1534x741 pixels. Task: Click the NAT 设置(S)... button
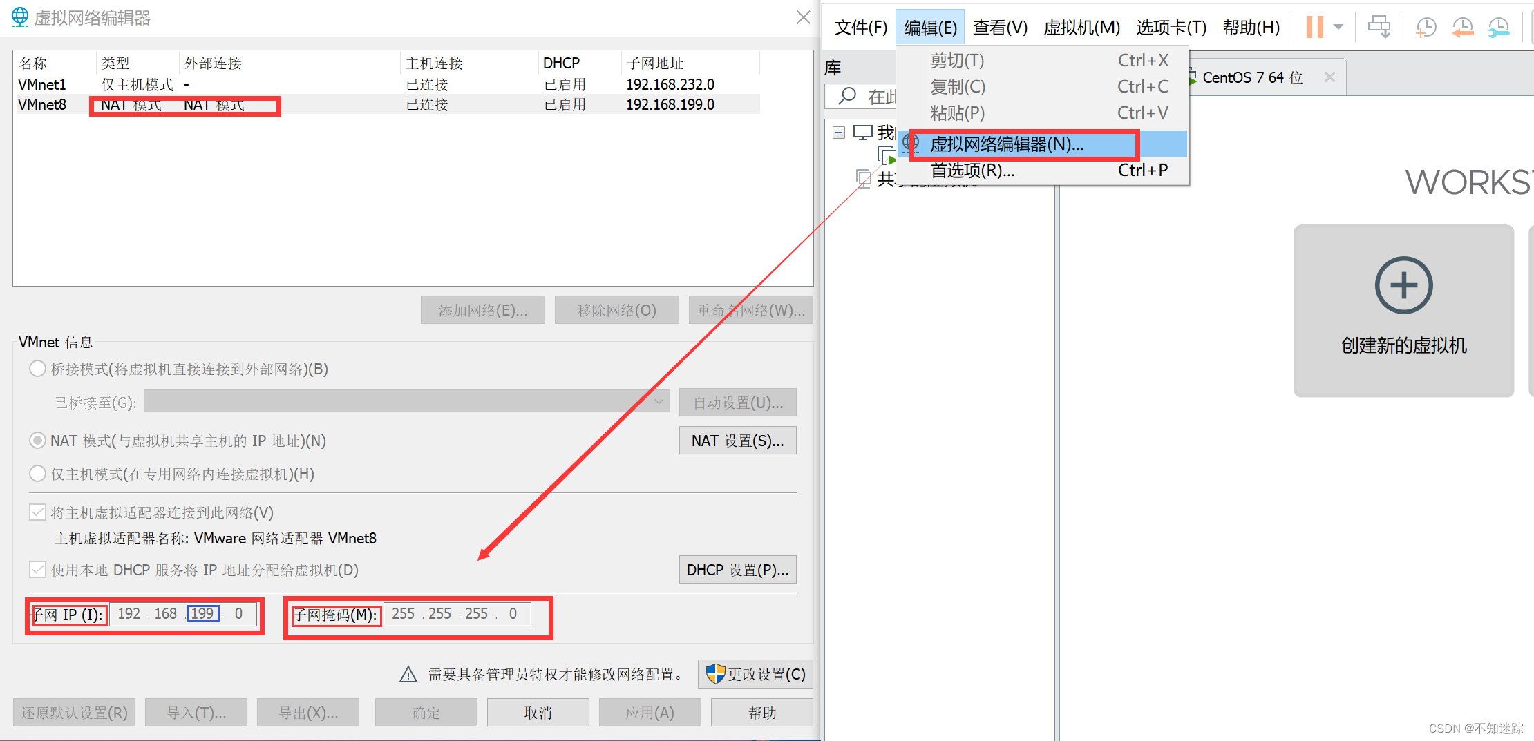[737, 441]
